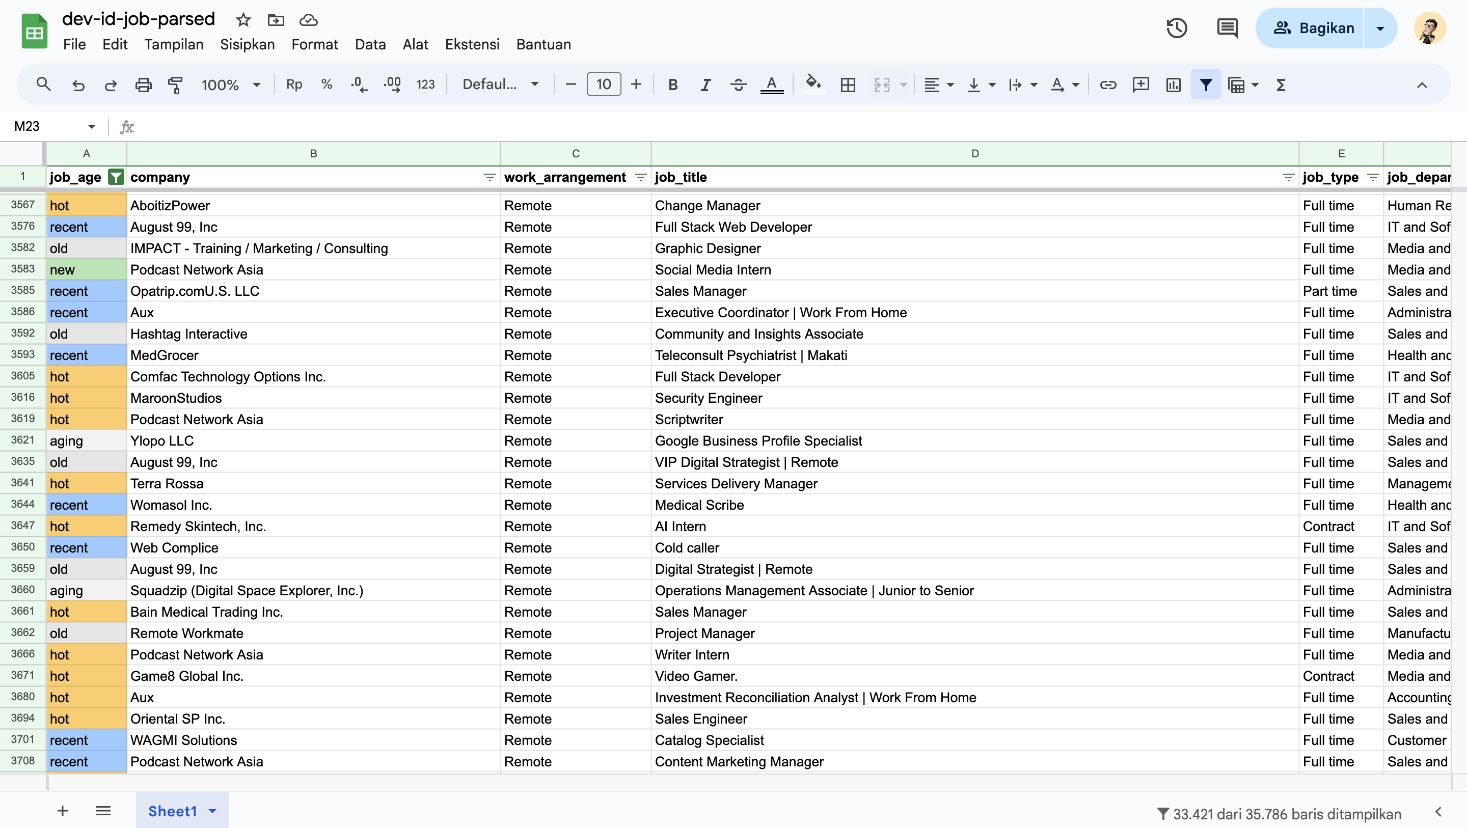Open the work_arrangement column filter
This screenshot has width=1467, height=828.
pos(640,177)
